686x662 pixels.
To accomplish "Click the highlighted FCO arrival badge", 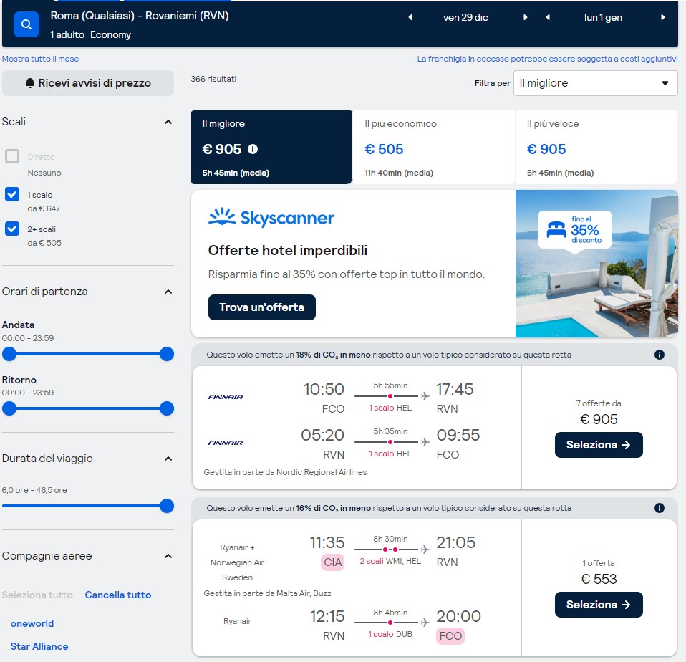I will coord(450,636).
